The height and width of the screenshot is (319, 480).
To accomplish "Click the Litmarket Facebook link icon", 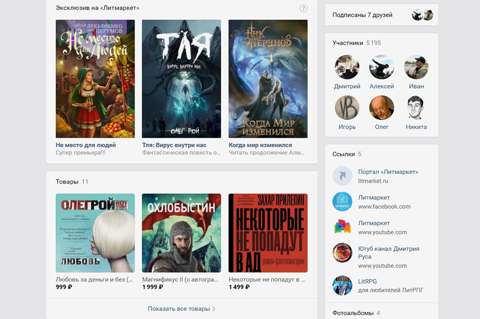I will [x=342, y=202].
